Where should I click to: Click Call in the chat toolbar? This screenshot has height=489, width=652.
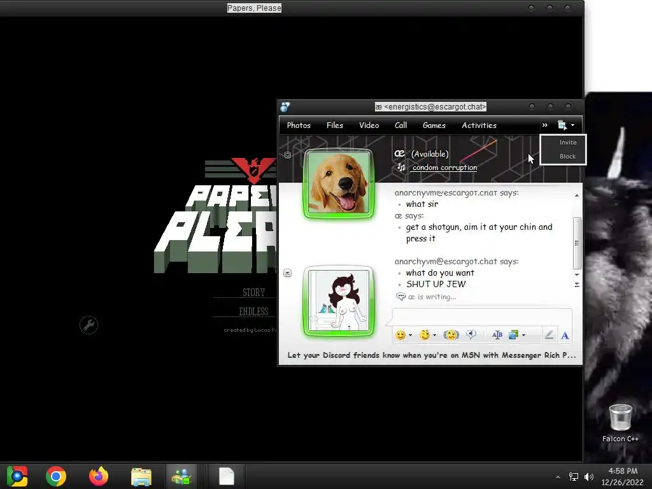pos(401,125)
